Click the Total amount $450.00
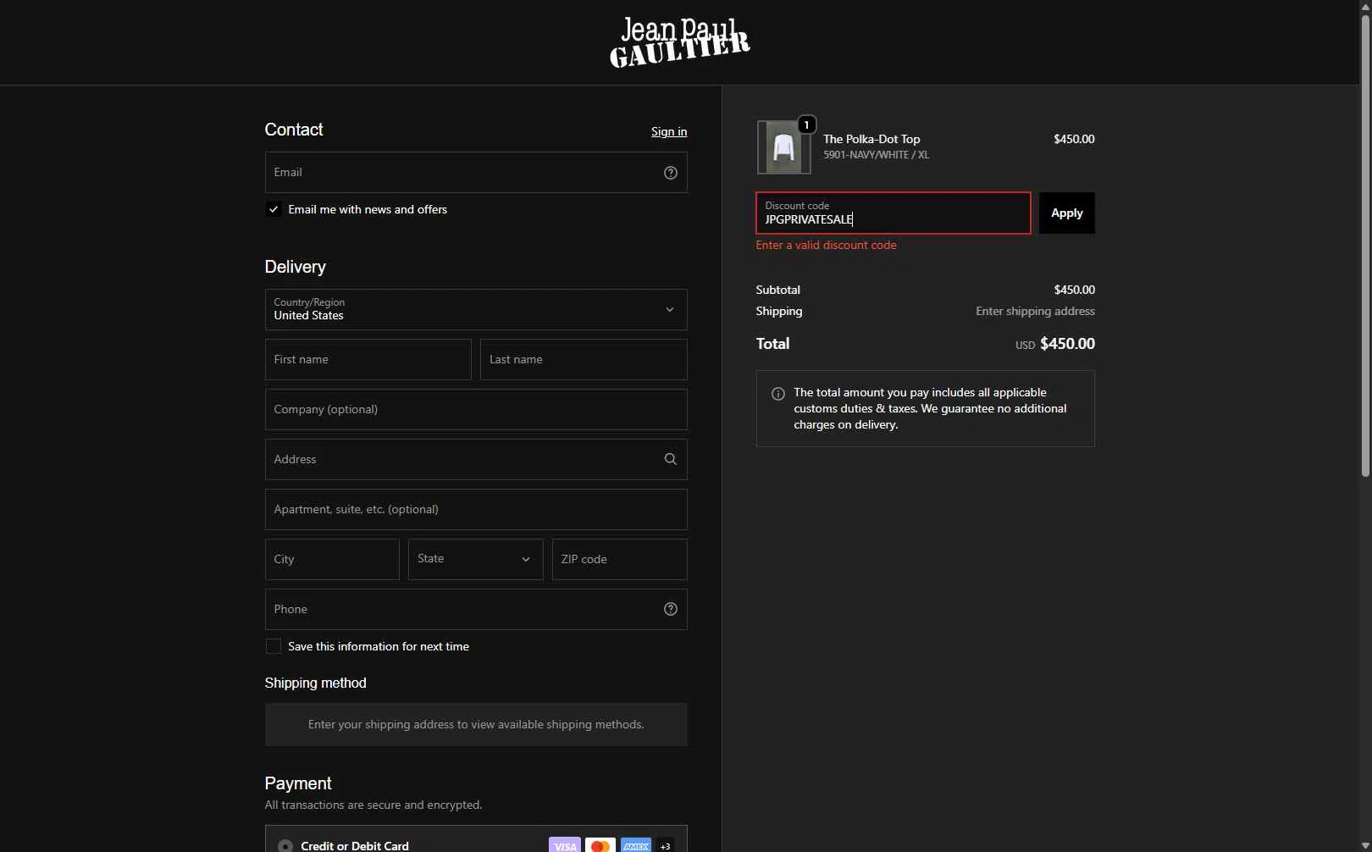Screen dimensions: 1372x852 click(1067, 344)
